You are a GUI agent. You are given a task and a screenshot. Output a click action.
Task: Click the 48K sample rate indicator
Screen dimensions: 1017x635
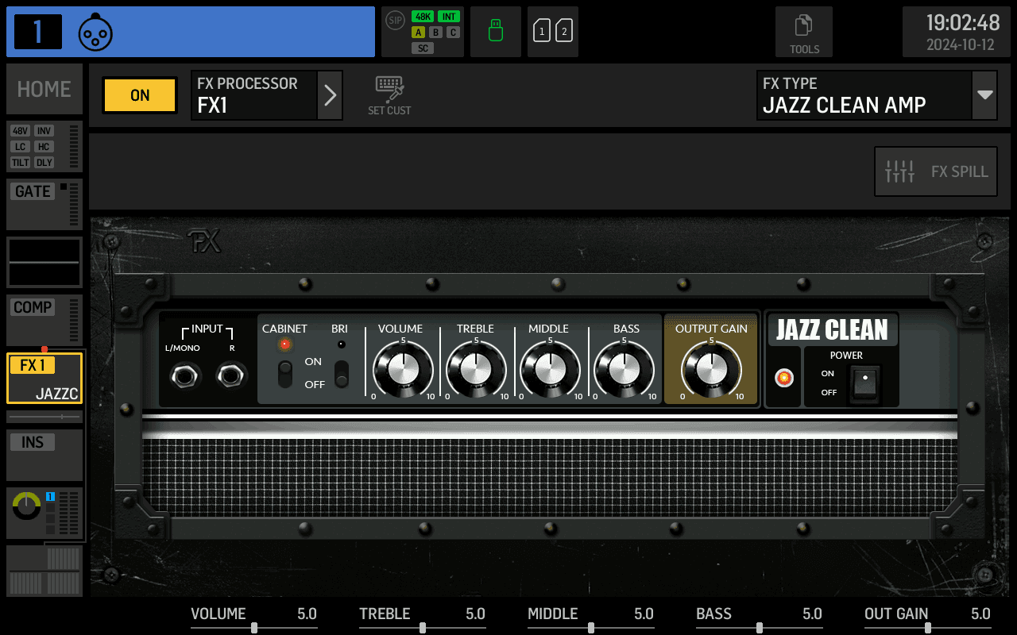(423, 17)
